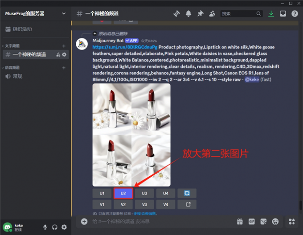This screenshot has width=303, height=235.
Task: Create variations of image three with V3
Action: tap(144, 205)
